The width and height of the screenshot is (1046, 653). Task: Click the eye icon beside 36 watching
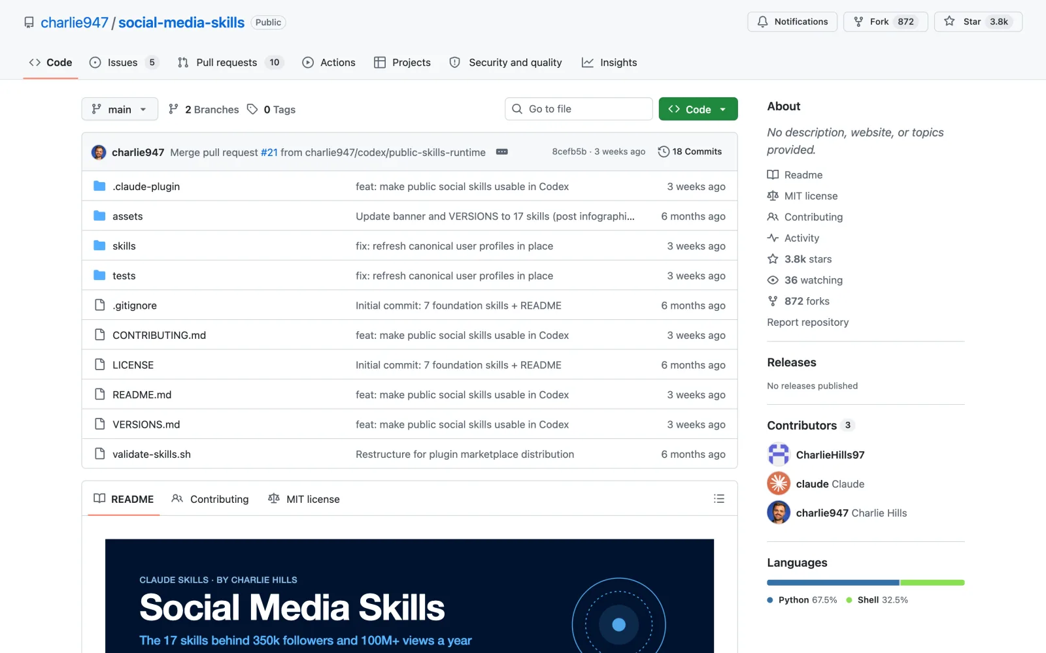tap(773, 280)
